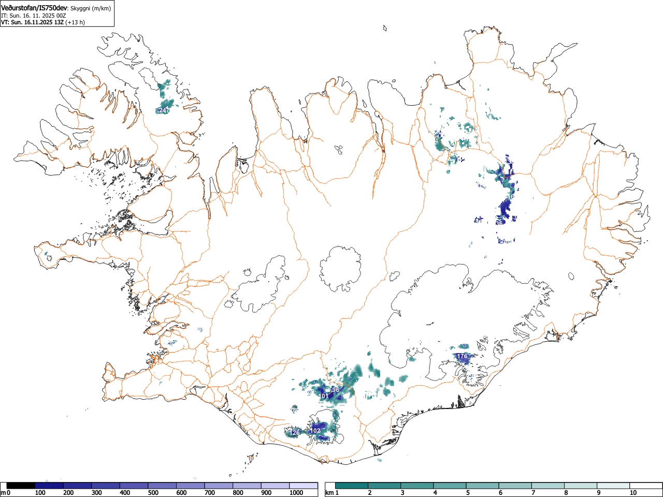Click the '101' visibility value on the map

coord(324,396)
